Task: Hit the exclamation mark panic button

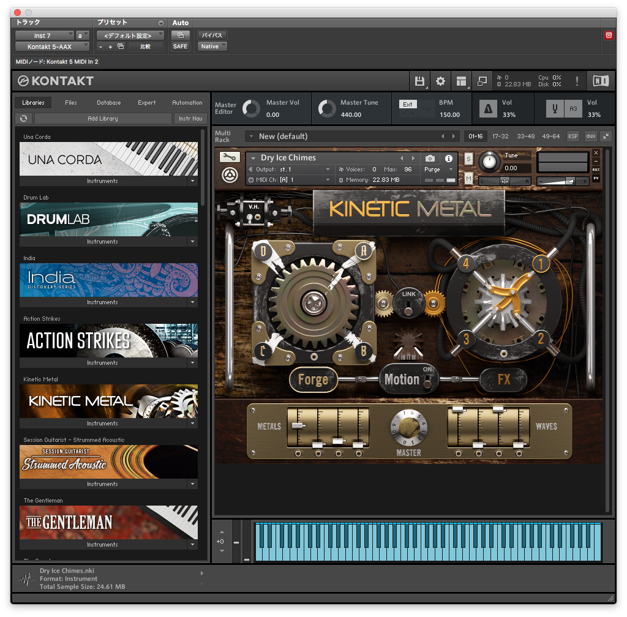Action: click(x=577, y=81)
